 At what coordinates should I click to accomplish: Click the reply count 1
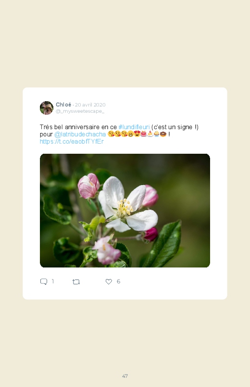coord(53,281)
